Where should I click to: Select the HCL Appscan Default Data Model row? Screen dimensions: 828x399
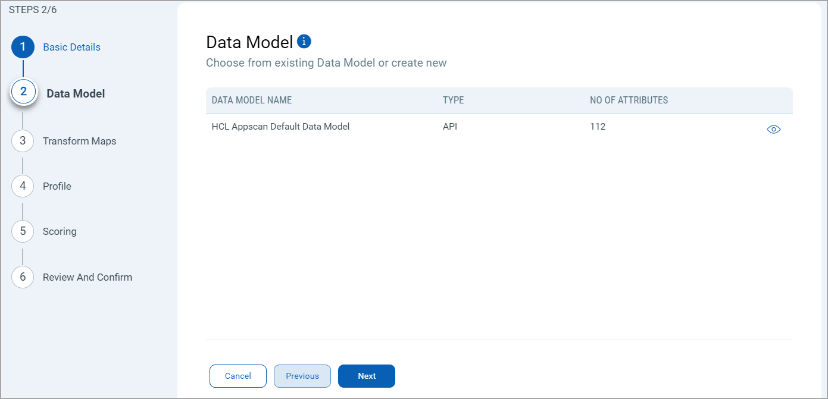(280, 126)
